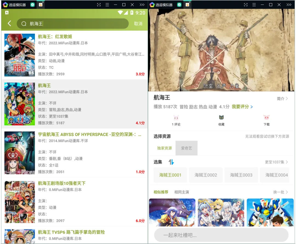Viewport: 296px width, 244px height.
Task: Select the 航海王 result title, 更至1037集
Action: tap(44, 85)
